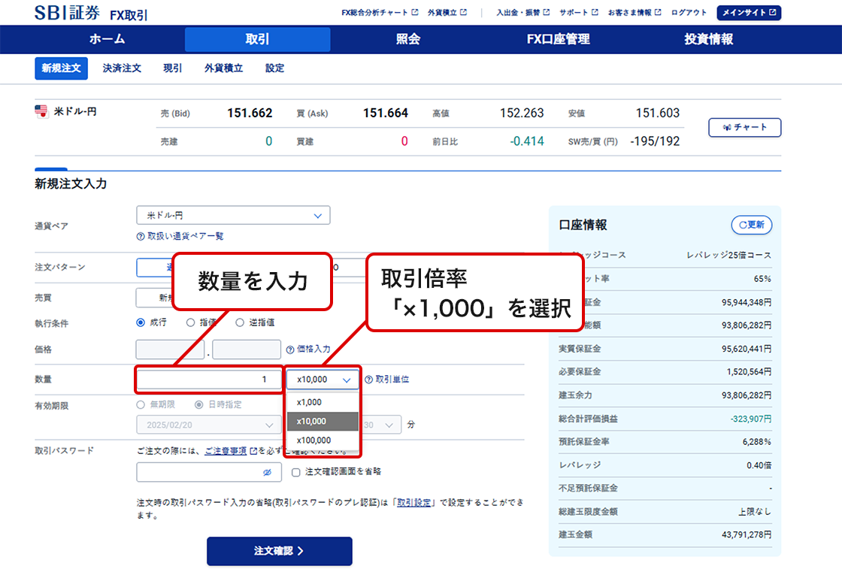Viewport: 842px width, 581px height.
Task: Switch to the 取引 main tab
Action: (258, 39)
